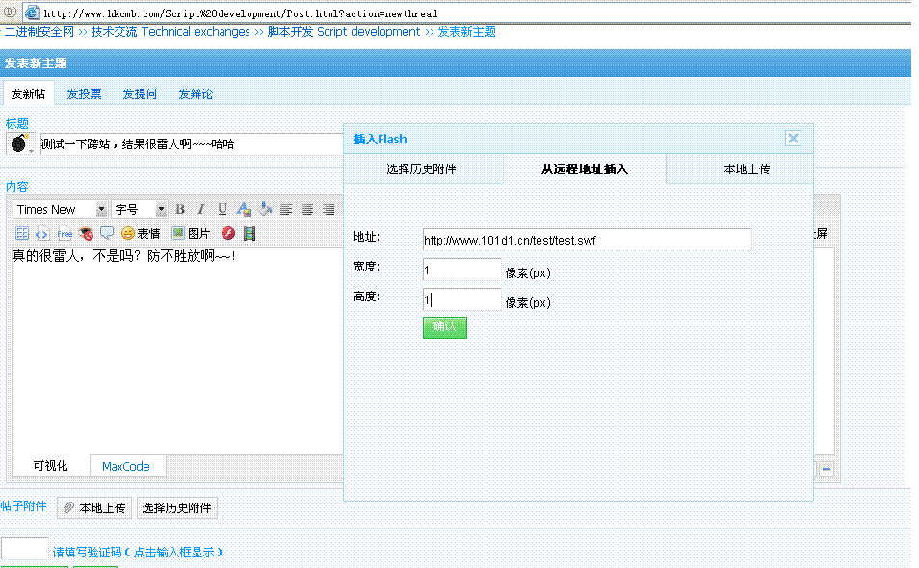Toggle bold formatting in editor toolbar
Viewport: 919px width, 568px height.
coord(180,210)
